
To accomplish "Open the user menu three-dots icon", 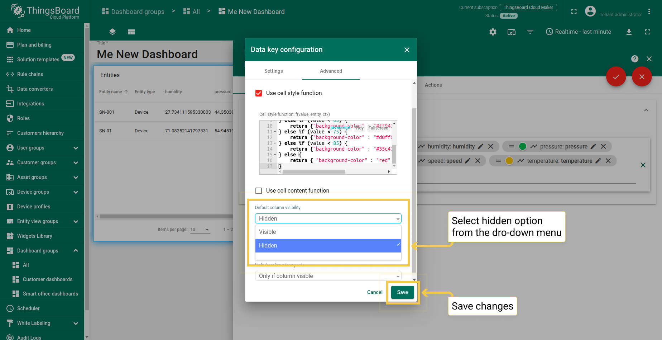I will [x=649, y=11].
